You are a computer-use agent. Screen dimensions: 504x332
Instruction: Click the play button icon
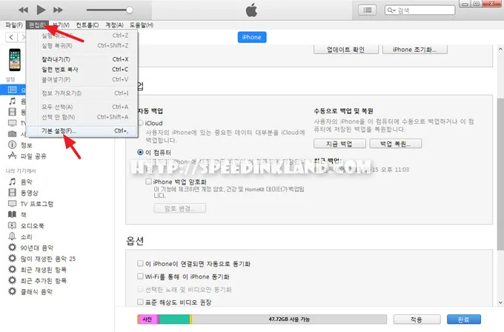[41, 10]
